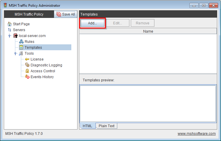Click the Templates list icon

tap(21, 48)
